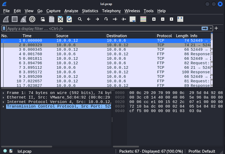The image size is (225, 154).
Task: Reload the capture file via toolbar
Action: click(69, 19)
